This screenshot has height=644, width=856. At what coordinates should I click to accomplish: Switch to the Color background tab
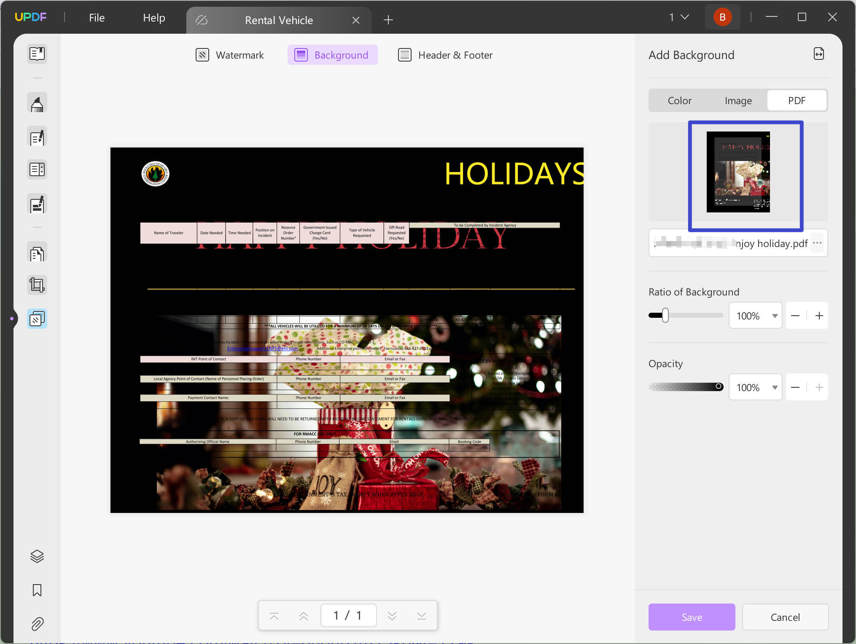point(679,100)
